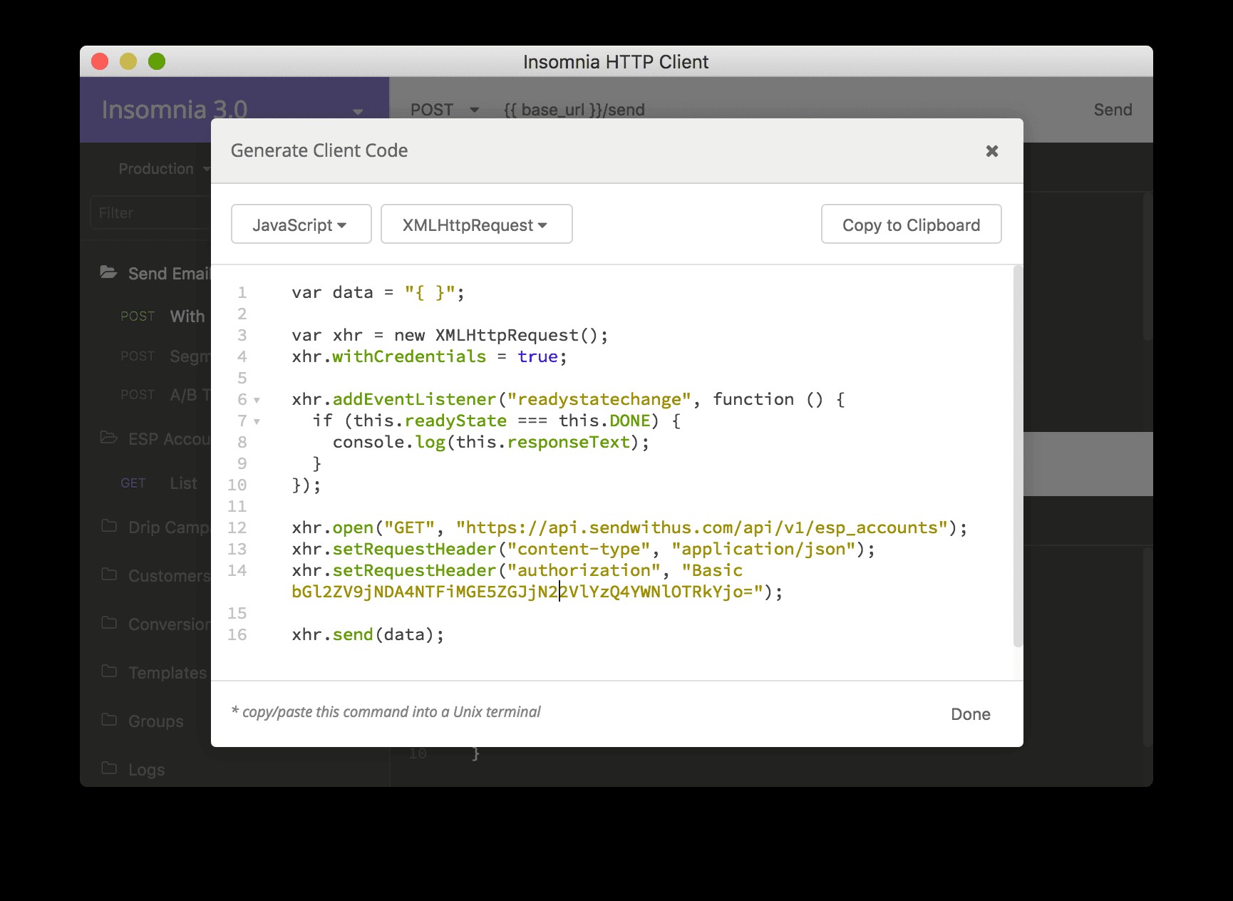Open the Production environment dropdown
The height and width of the screenshot is (901, 1233).
tap(164, 169)
